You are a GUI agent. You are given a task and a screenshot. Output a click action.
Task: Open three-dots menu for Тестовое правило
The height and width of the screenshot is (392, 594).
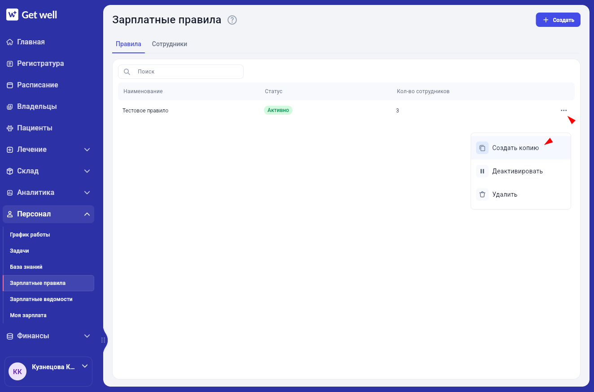pyautogui.click(x=563, y=110)
